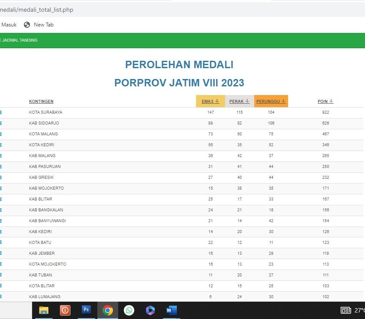The height and width of the screenshot is (319, 365).
Task: Open the detail list icon for Kota Surabaya
Action: point(1,112)
